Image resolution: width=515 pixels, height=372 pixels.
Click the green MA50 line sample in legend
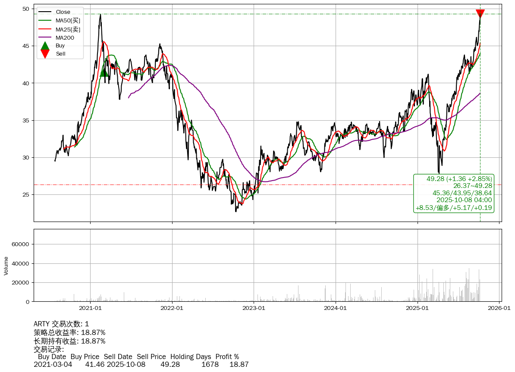tap(45, 21)
